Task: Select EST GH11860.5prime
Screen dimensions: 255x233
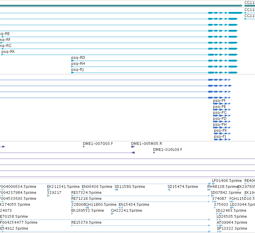Action: (101, 205)
